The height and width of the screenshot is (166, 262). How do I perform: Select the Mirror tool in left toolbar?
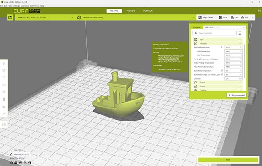pos(4,85)
